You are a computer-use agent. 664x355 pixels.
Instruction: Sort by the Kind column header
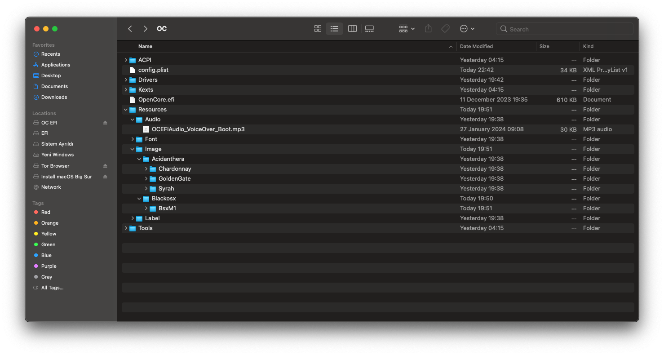pos(588,46)
